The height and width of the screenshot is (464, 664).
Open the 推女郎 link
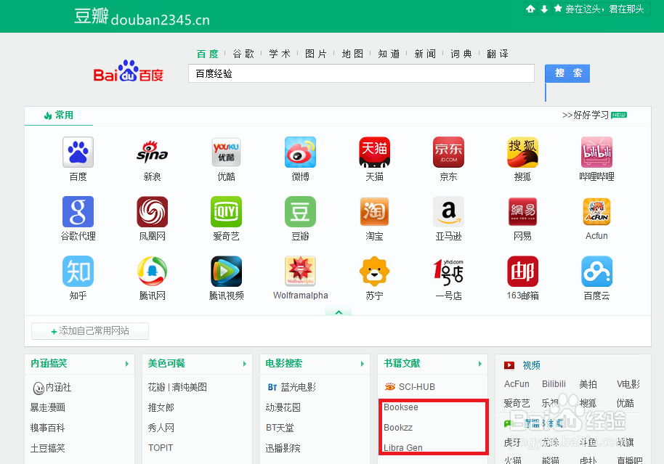tap(161, 407)
